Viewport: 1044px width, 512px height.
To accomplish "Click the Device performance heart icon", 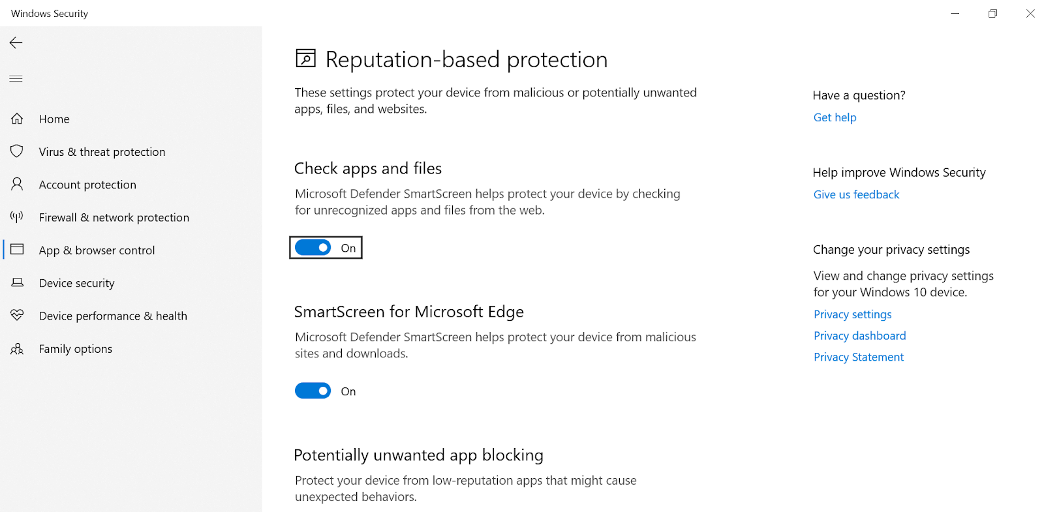I will (x=17, y=315).
